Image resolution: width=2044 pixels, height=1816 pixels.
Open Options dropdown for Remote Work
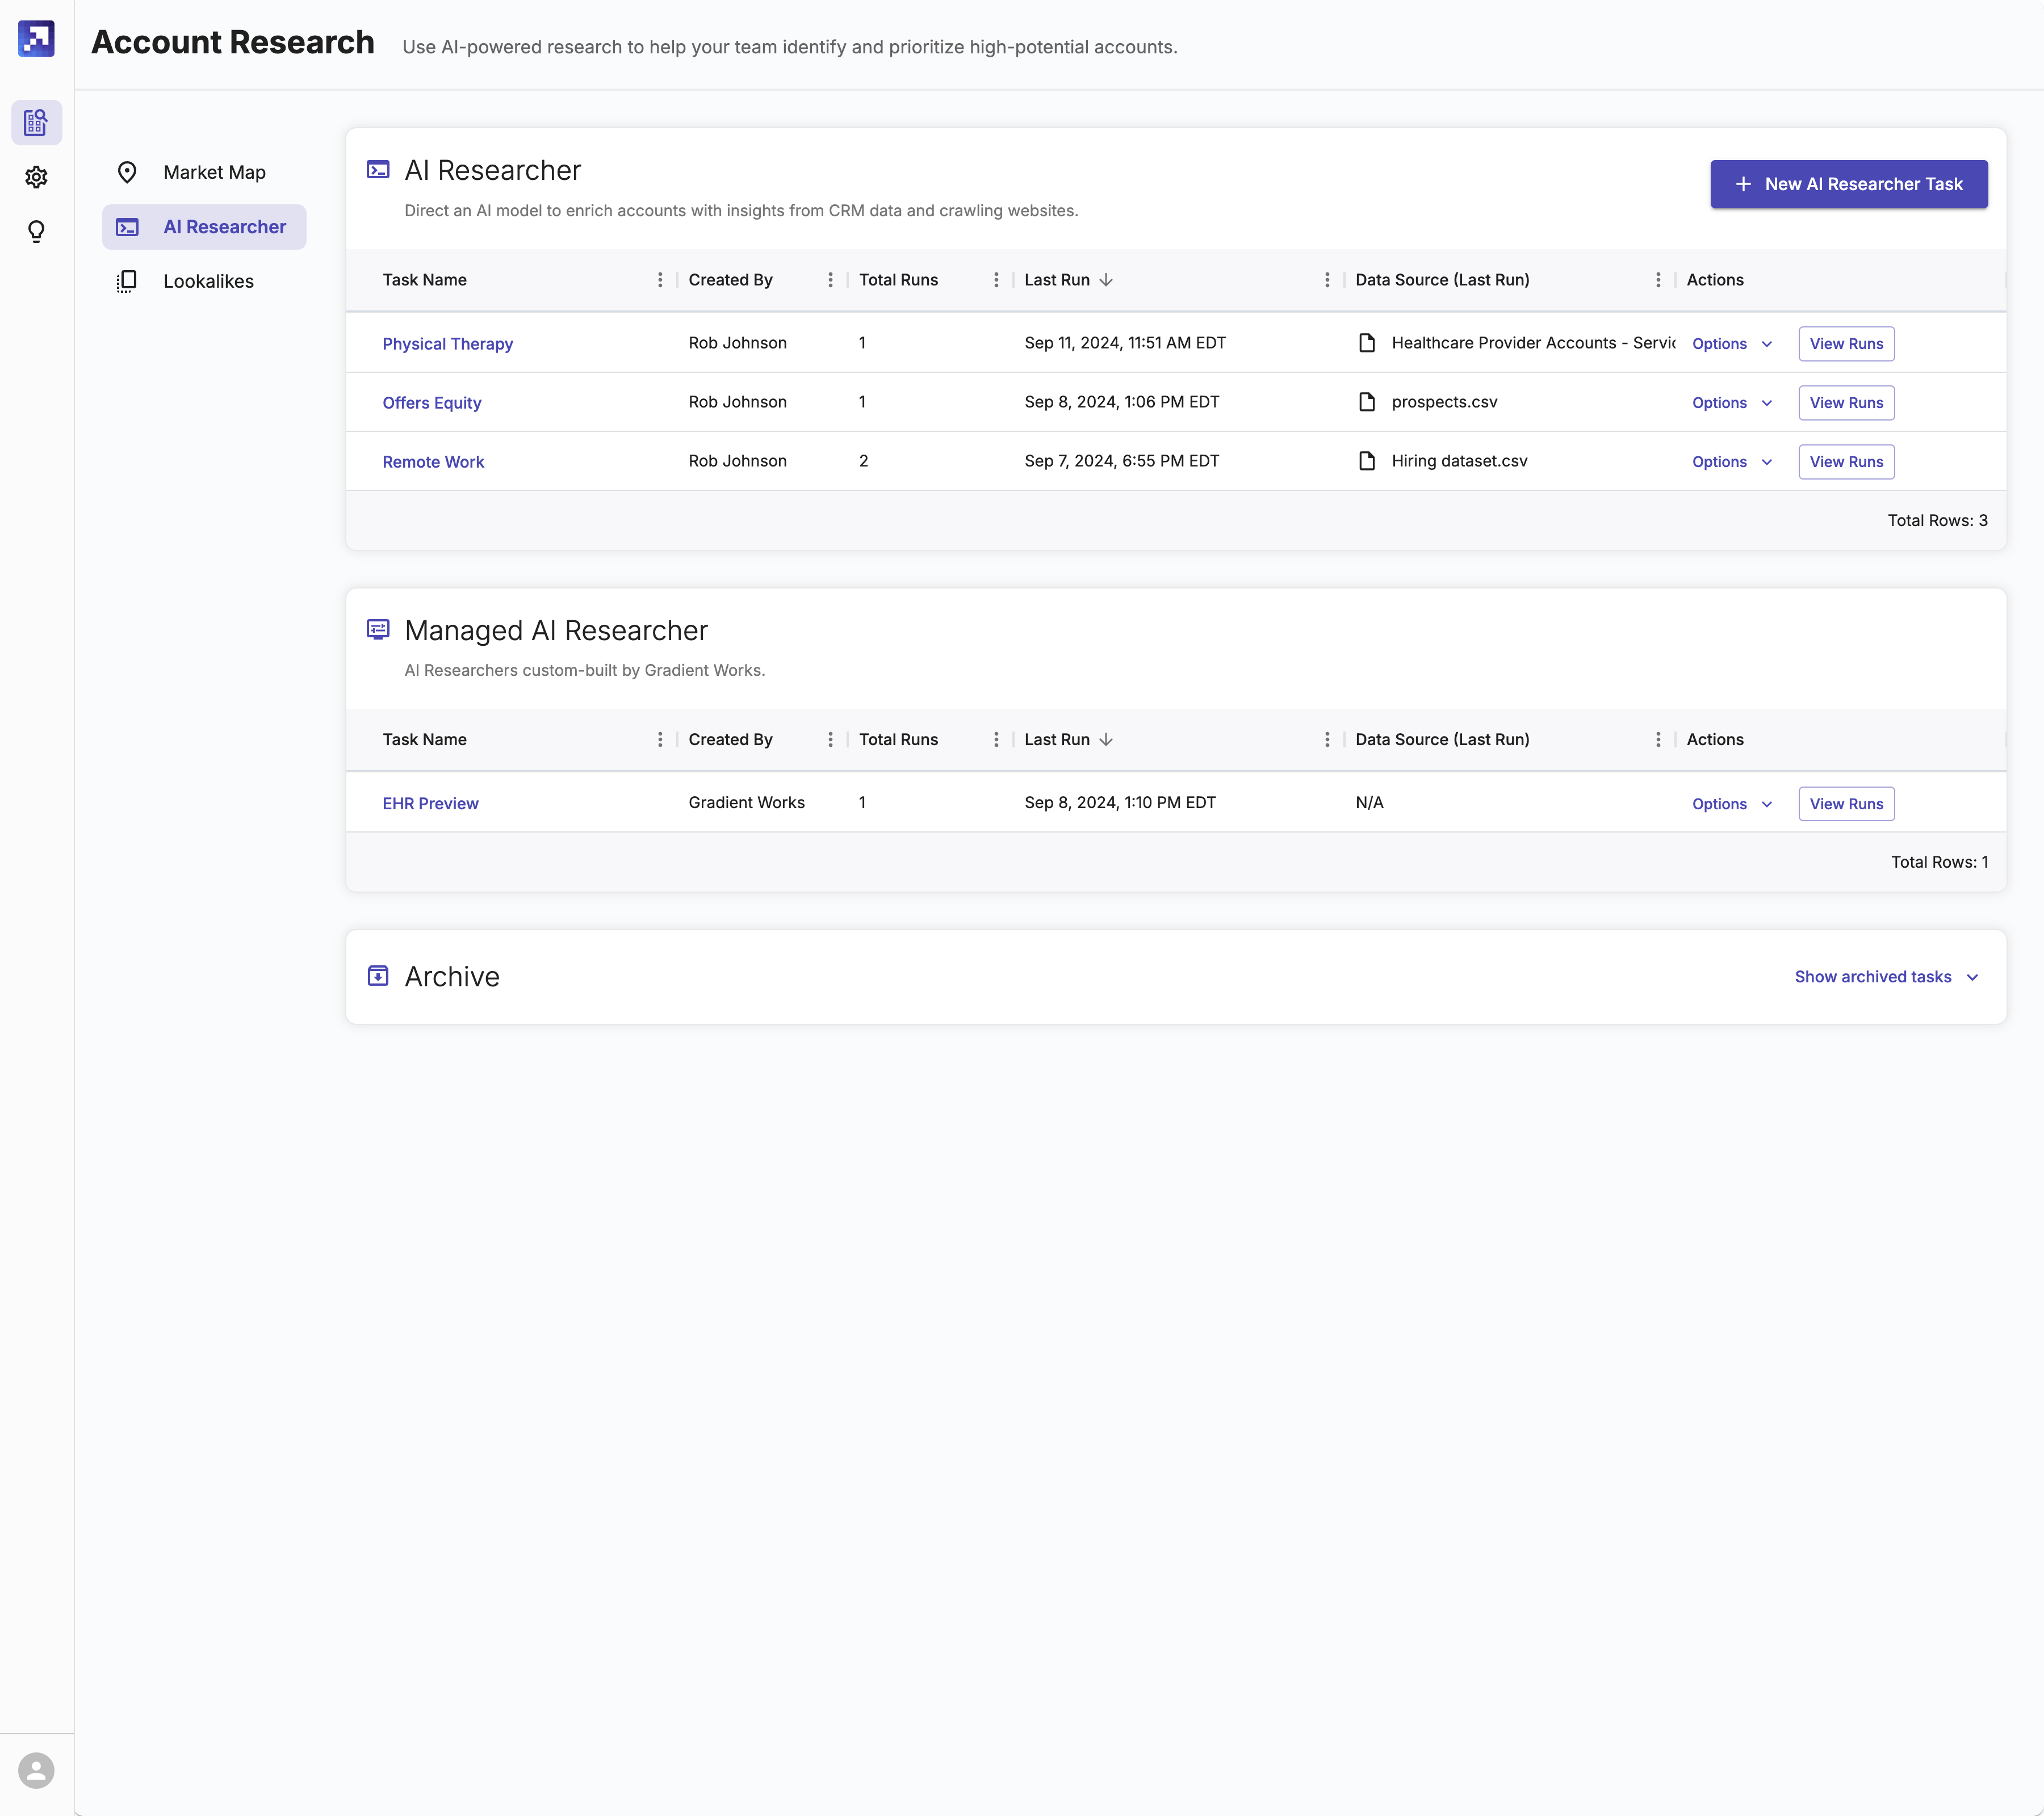(x=1731, y=462)
